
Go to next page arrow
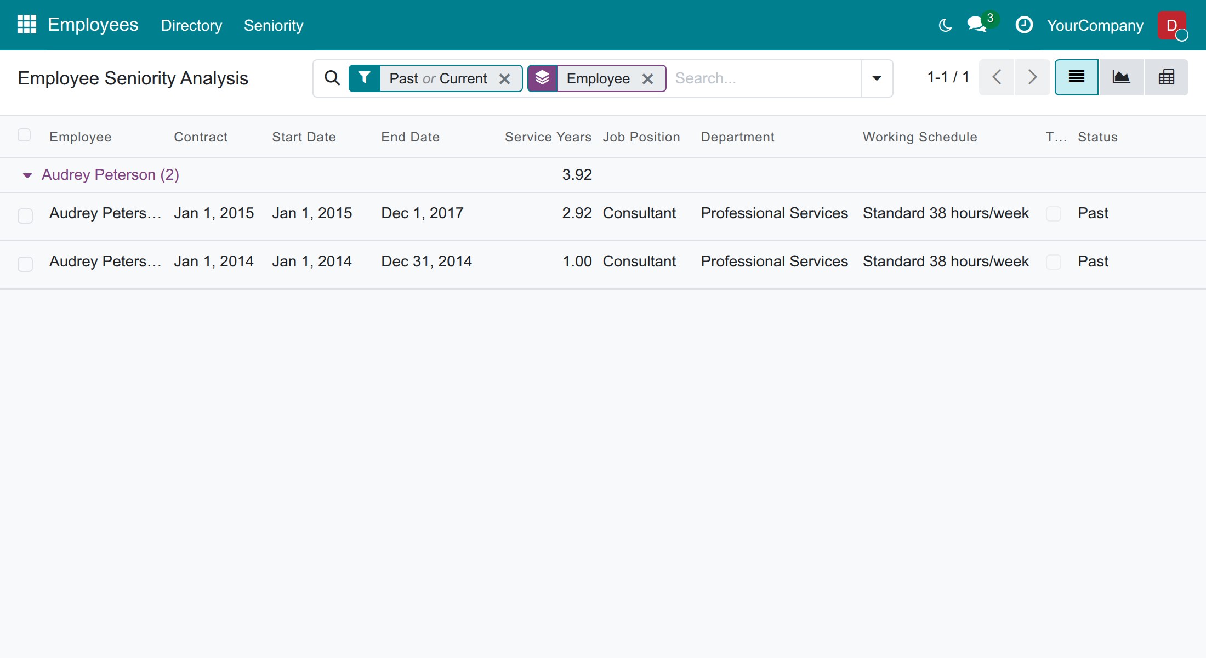click(x=1032, y=77)
